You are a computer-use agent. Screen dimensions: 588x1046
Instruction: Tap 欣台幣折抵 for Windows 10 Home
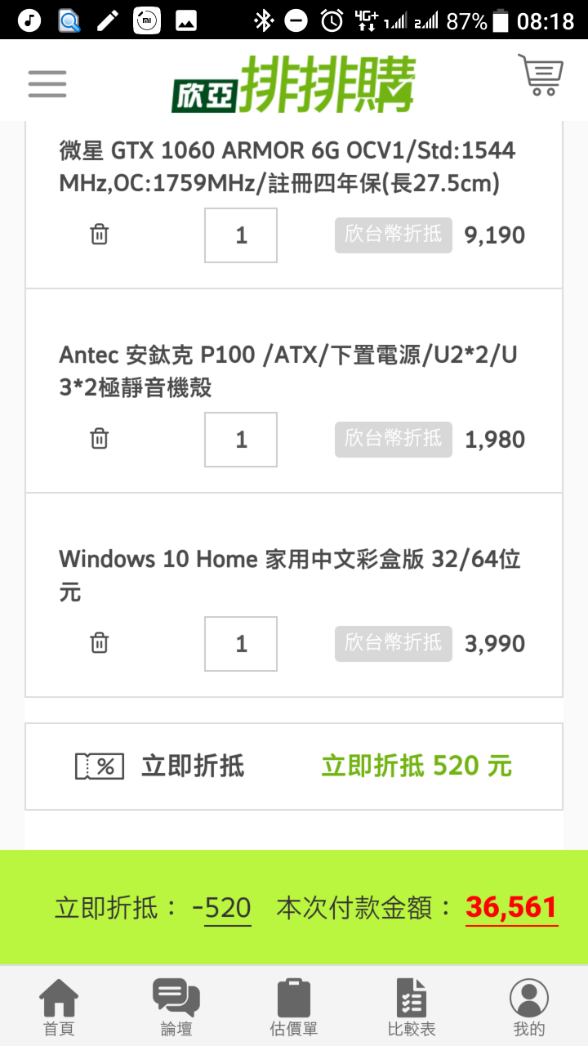point(394,644)
